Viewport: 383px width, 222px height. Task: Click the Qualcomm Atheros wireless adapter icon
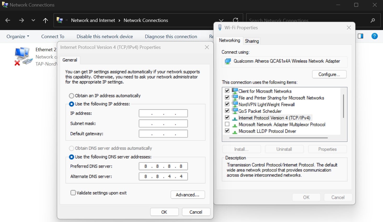coord(228,61)
